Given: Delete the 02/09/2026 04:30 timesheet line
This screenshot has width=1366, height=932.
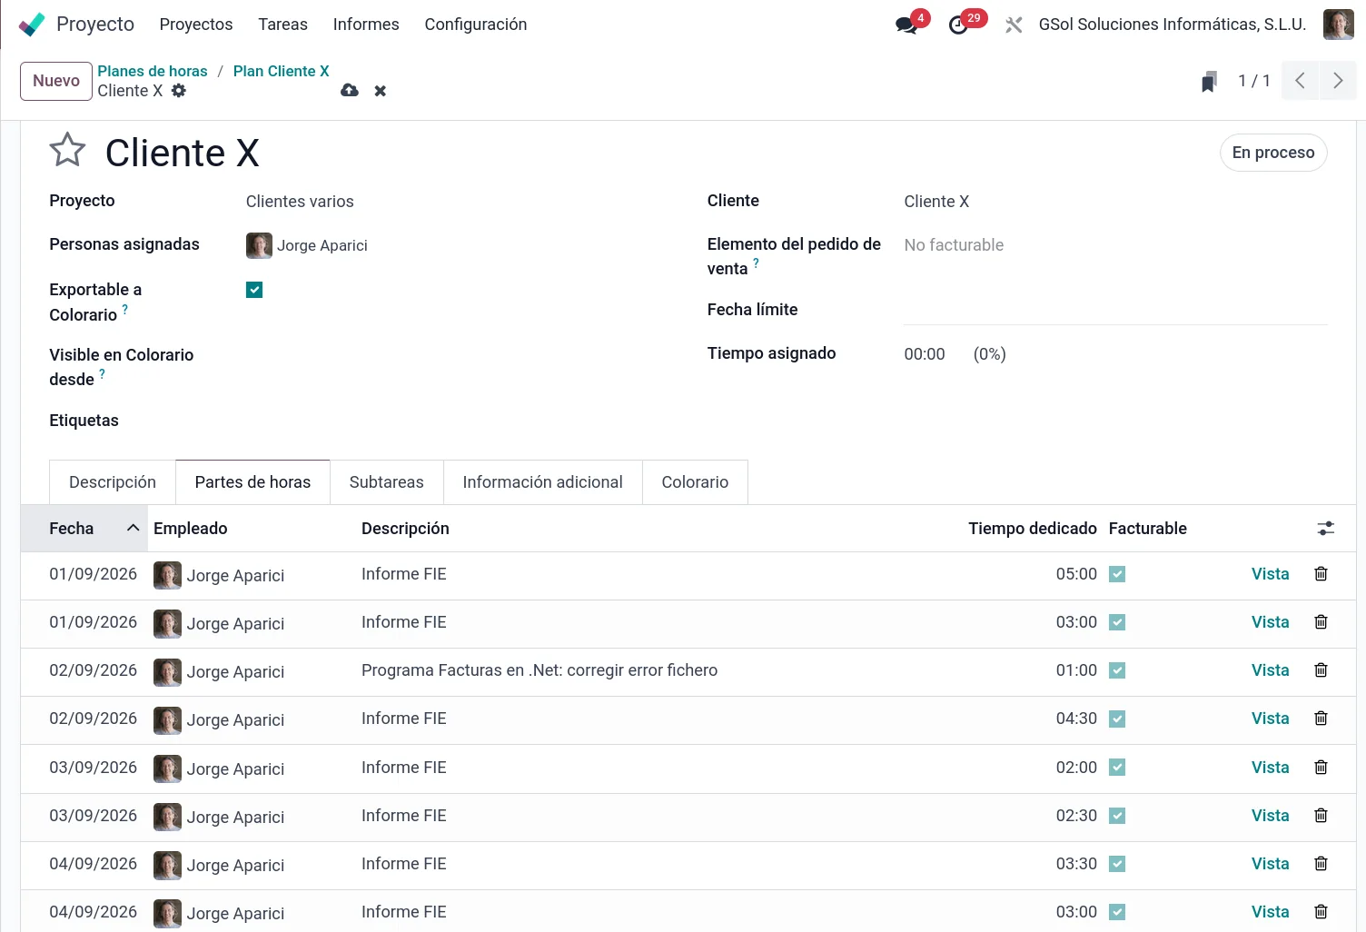Looking at the screenshot, I should click(x=1321, y=719).
